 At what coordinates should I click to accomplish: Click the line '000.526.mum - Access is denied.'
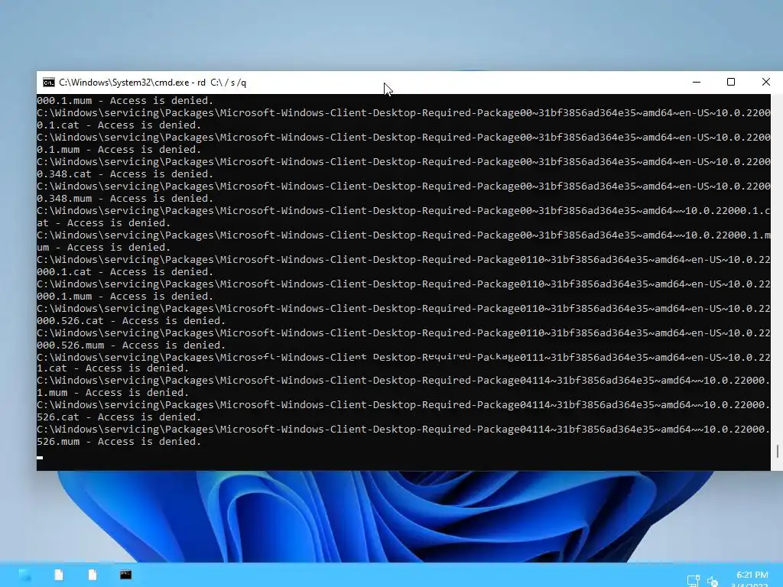[x=131, y=345]
